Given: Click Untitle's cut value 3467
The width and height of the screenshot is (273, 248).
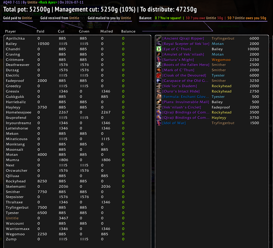Looking at the screenshot, I should click(64, 218).
